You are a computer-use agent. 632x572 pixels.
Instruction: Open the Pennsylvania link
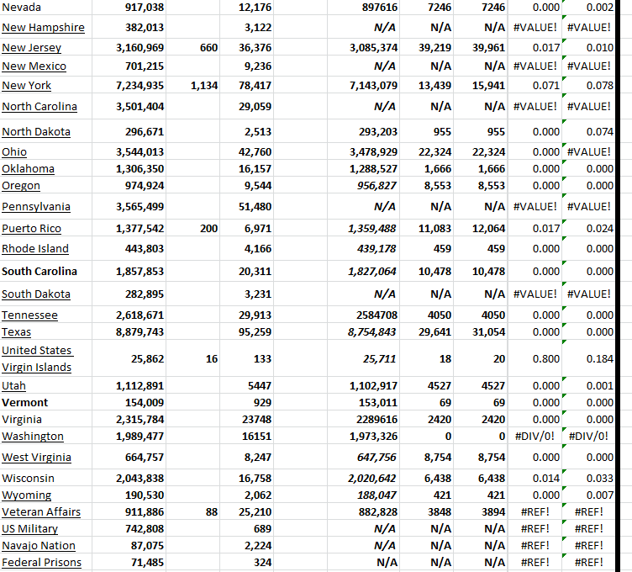tap(36, 207)
